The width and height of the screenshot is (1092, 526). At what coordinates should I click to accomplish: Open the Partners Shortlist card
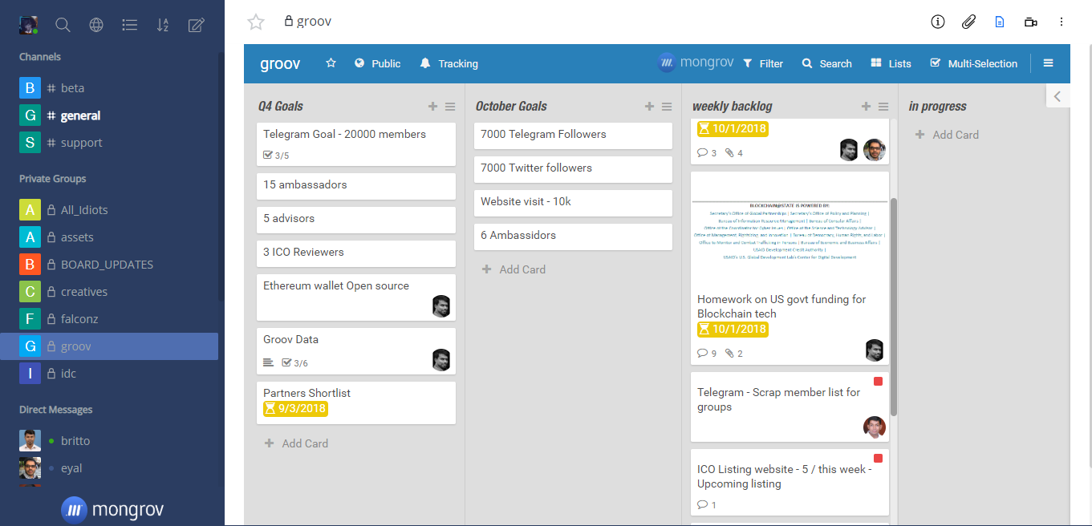coord(307,393)
